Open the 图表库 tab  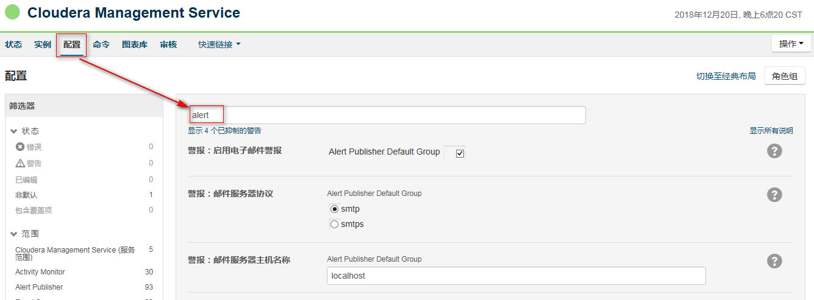click(x=135, y=44)
